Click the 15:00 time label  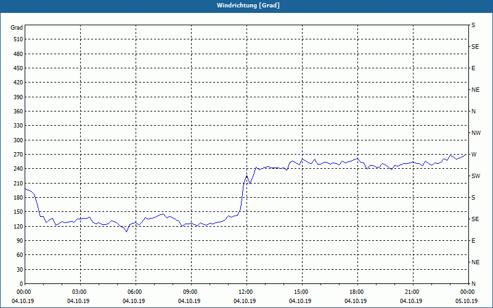point(301,292)
